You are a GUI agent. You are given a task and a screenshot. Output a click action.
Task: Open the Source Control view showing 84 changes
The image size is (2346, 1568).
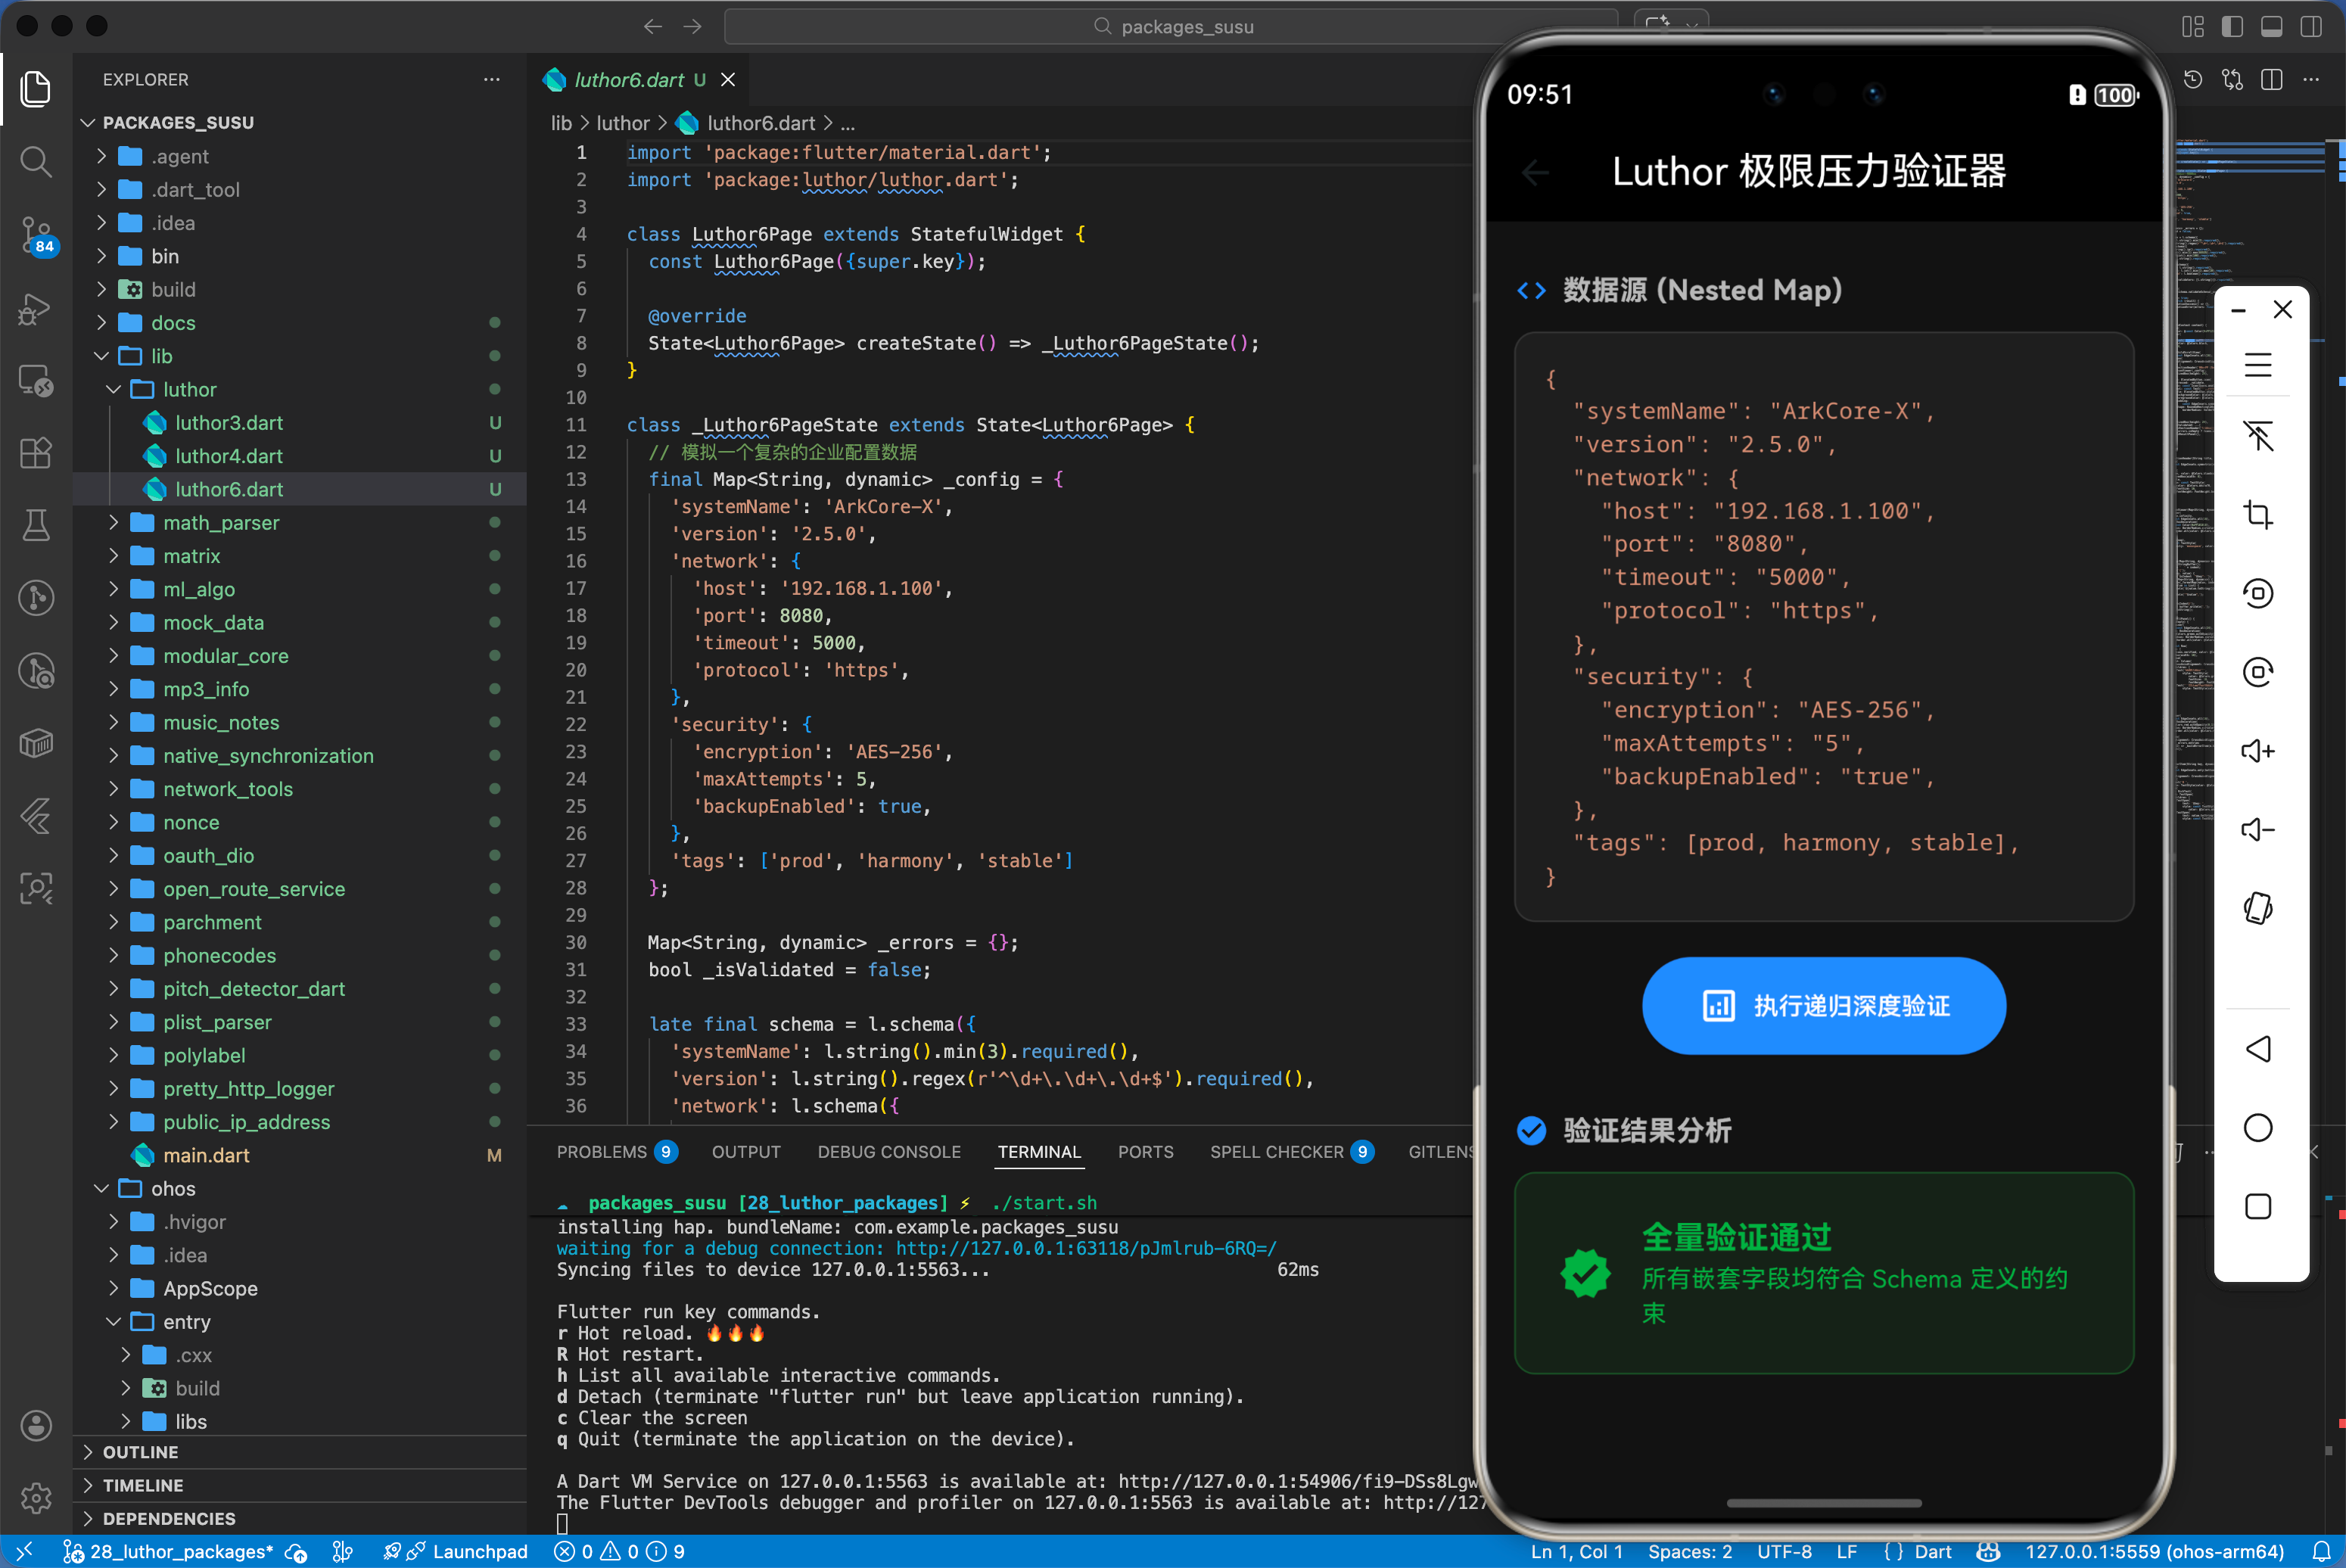pos(36,237)
